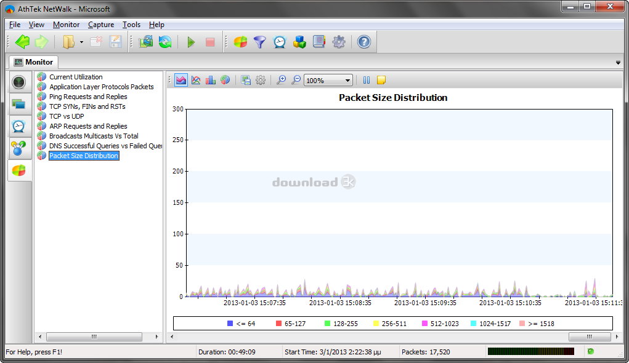
Task: Click the green status indicator icon
Action: [590, 351]
